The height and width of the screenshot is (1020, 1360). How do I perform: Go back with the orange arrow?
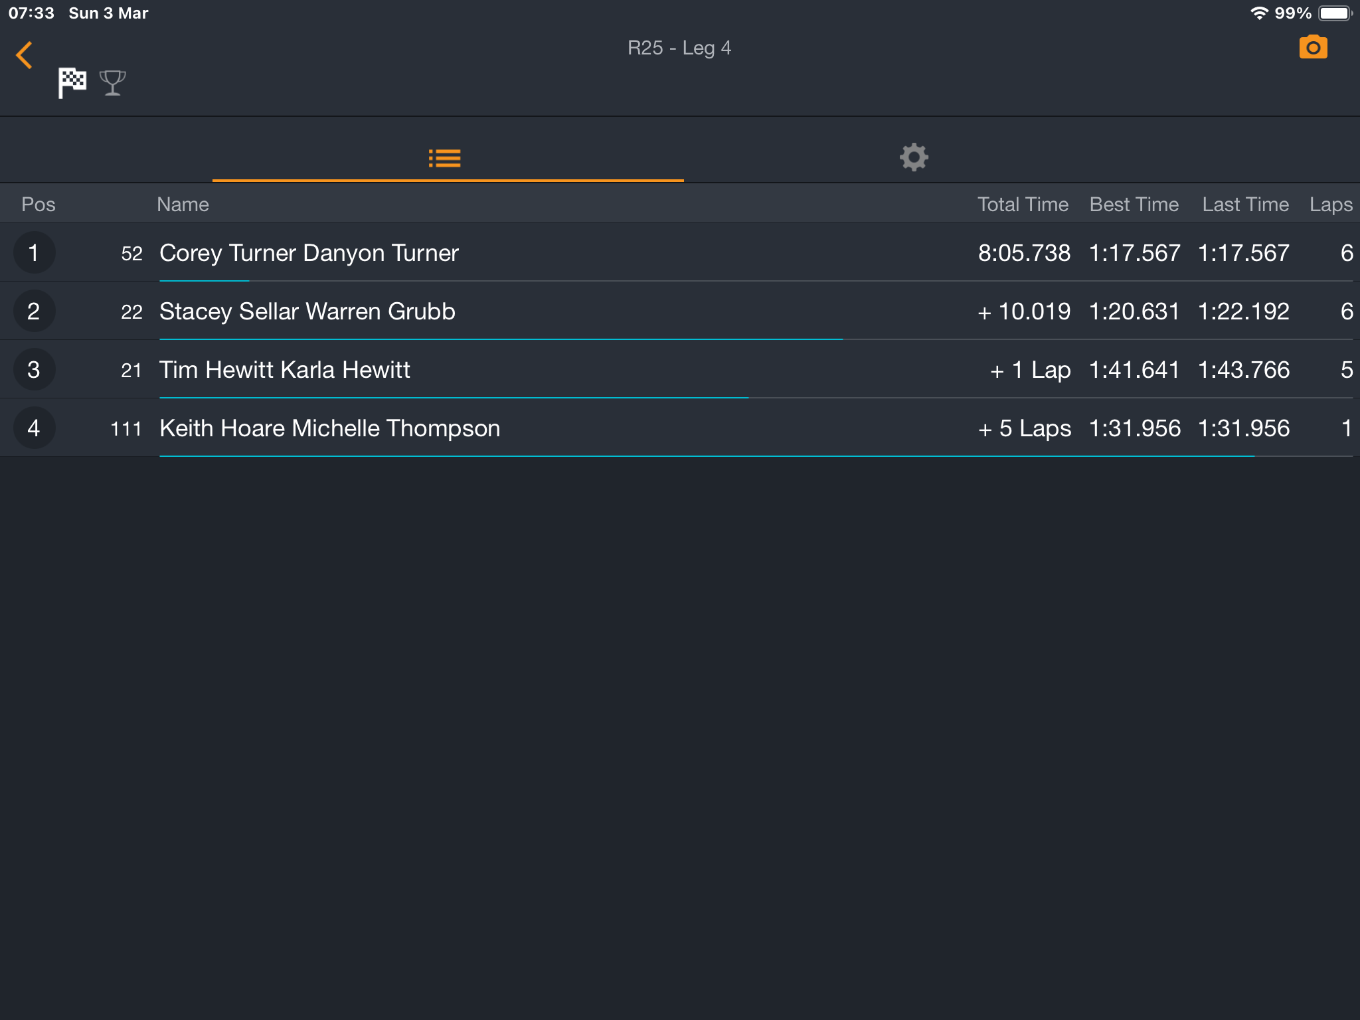[x=25, y=55]
